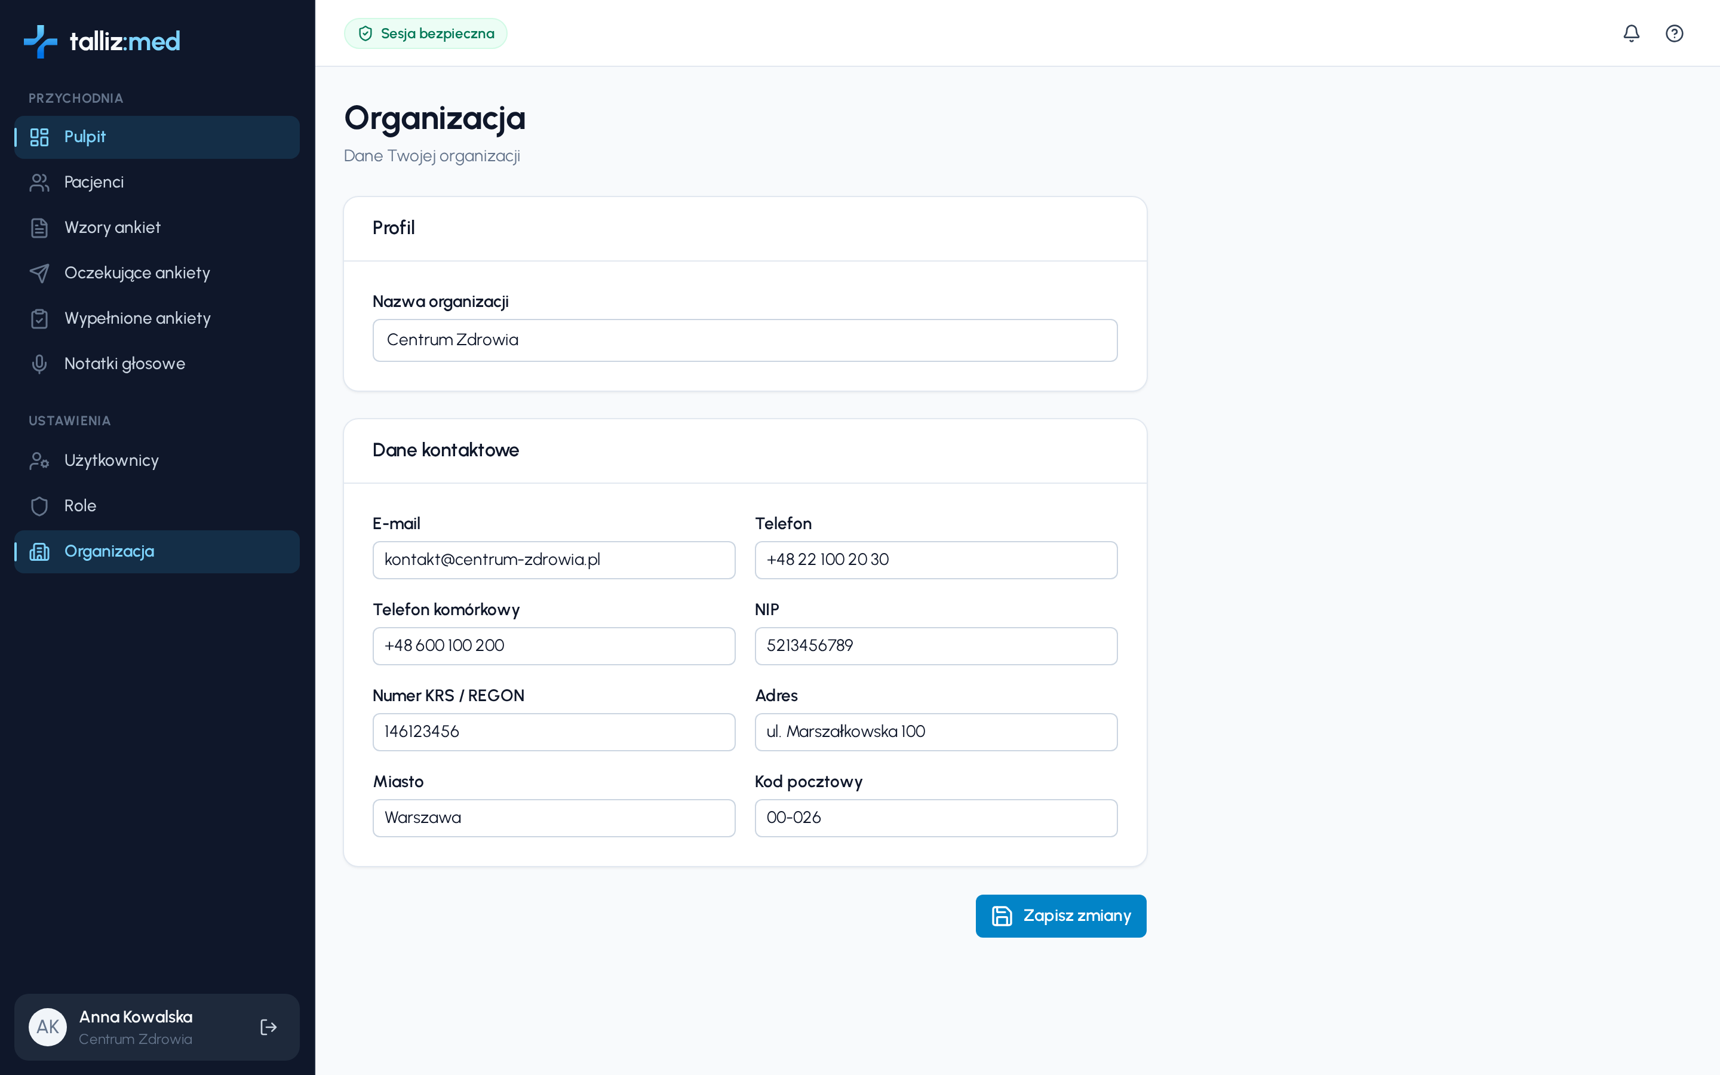The width and height of the screenshot is (1720, 1075).
Task: Click the Wypełnione ankiety clipboard icon
Action: [39, 318]
